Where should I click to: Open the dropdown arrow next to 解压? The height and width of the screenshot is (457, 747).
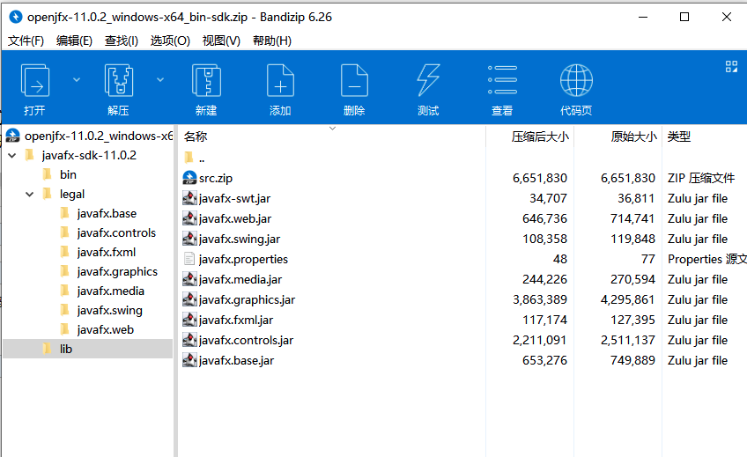tap(160, 79)
